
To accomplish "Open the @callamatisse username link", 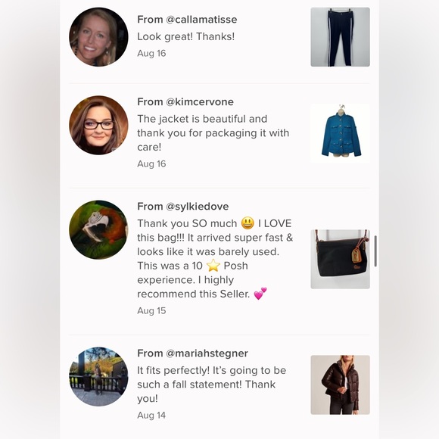I will coord(201,20).
